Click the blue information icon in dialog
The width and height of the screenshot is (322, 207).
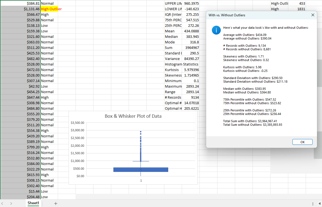216,30
